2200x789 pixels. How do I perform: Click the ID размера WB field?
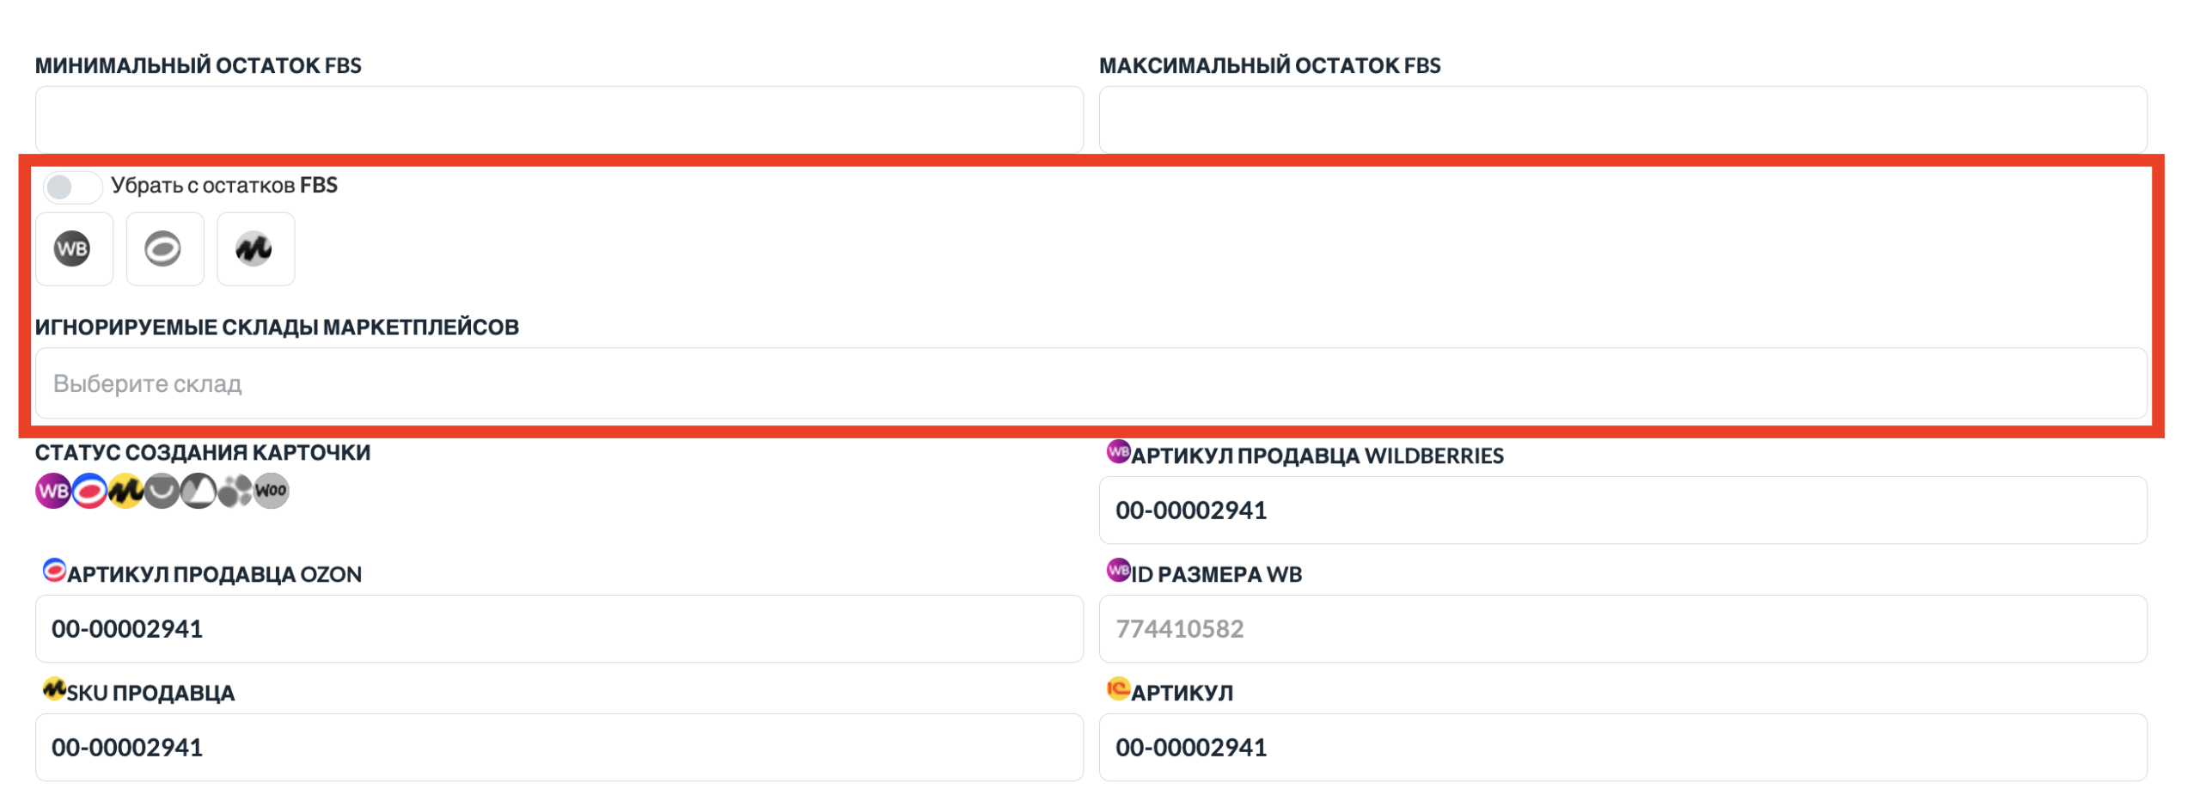[x=1622, y=628]
